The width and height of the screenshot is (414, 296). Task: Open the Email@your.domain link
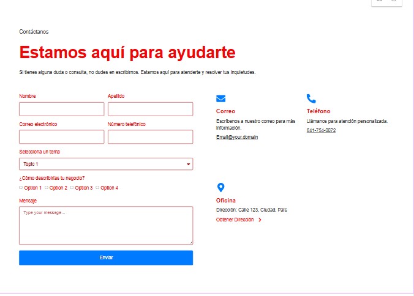point(237,137)
